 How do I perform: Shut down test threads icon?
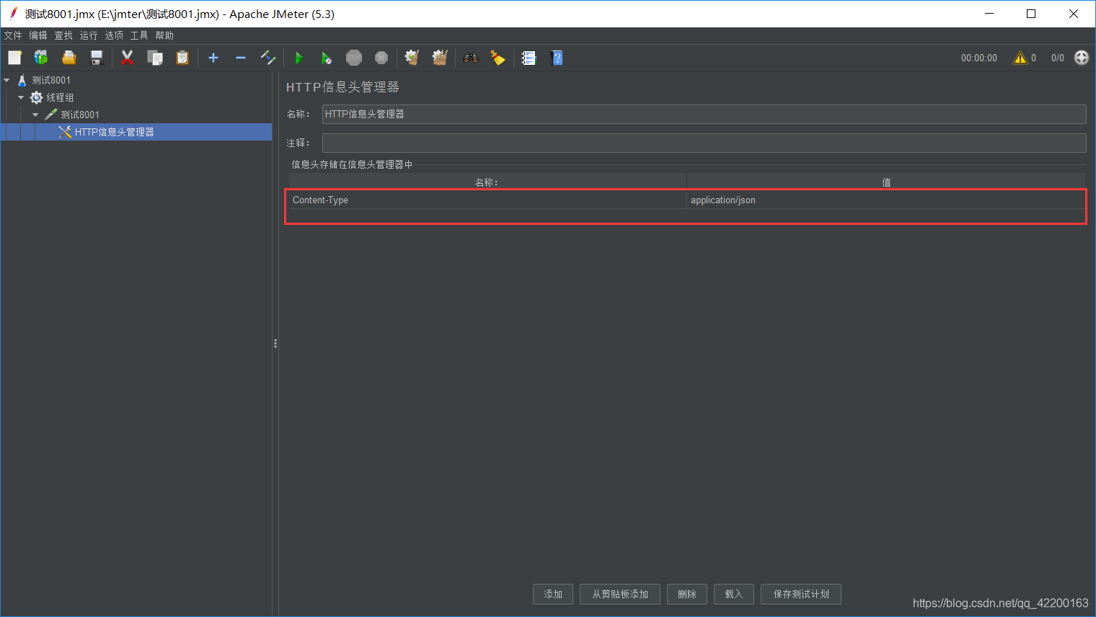[381, 58]
